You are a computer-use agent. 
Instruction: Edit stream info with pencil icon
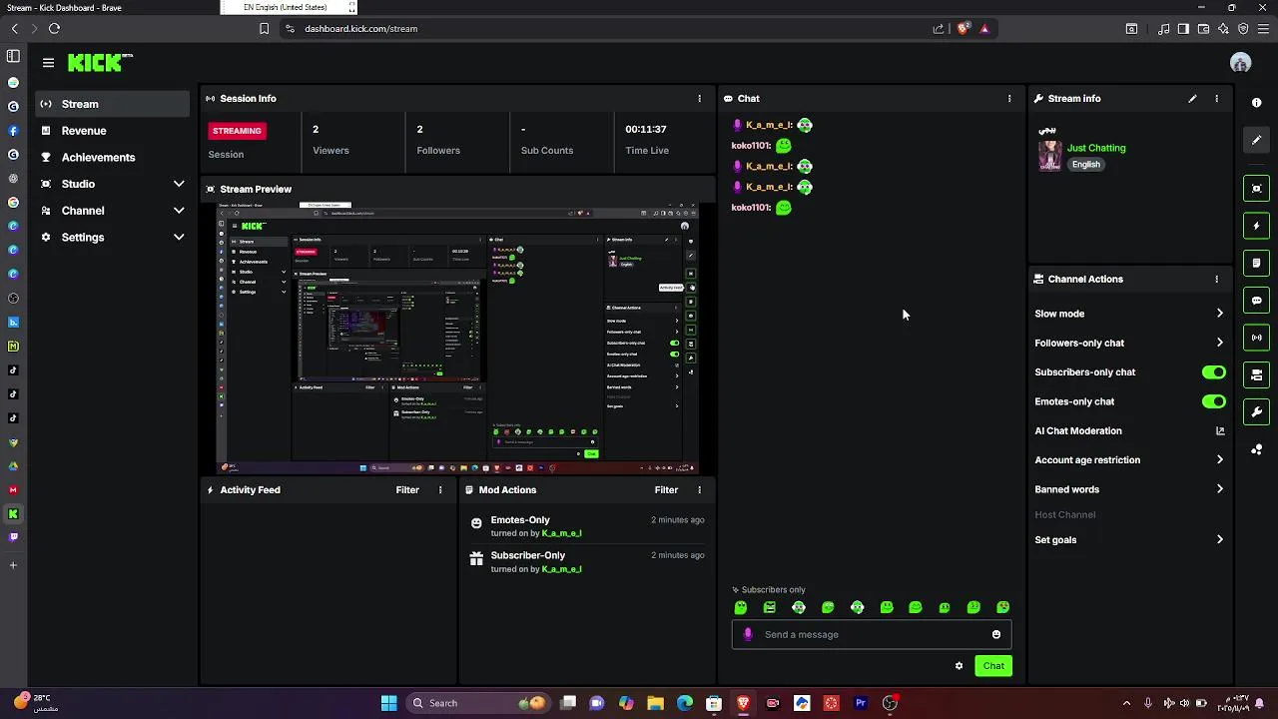coord(1192,99)
